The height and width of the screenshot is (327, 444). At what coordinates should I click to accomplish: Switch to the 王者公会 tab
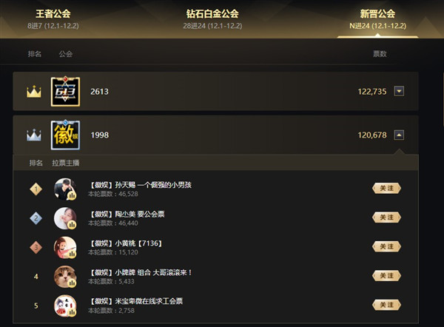coord(53,19)
